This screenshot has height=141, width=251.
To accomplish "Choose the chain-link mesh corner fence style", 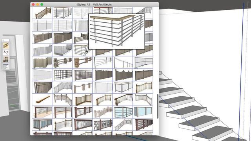I will tap(62, 50).
